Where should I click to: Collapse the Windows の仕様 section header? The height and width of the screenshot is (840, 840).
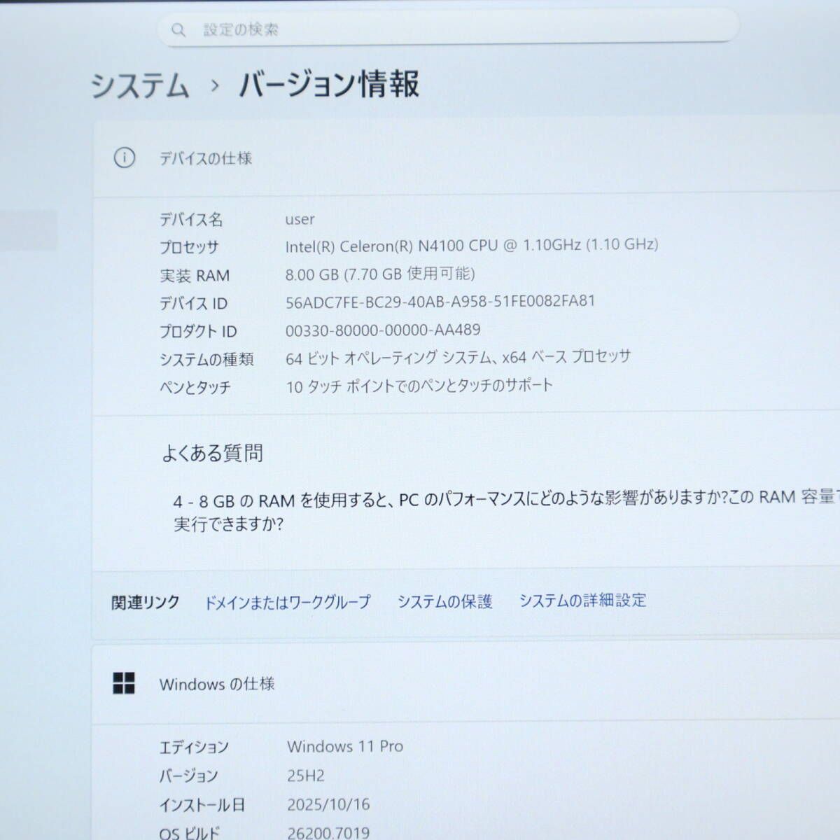[462, 684]
